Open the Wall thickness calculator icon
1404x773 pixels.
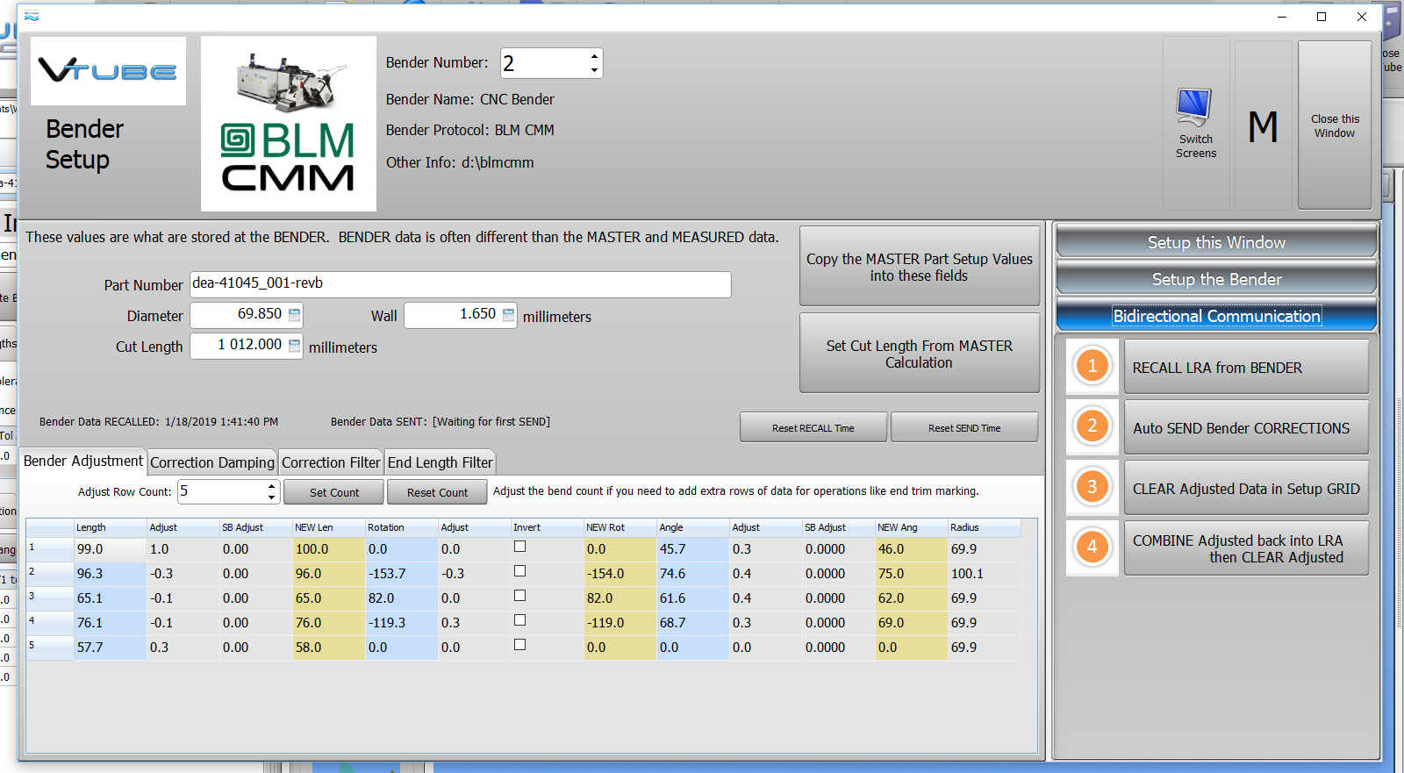pyautogui.click(x=508, y=315)
